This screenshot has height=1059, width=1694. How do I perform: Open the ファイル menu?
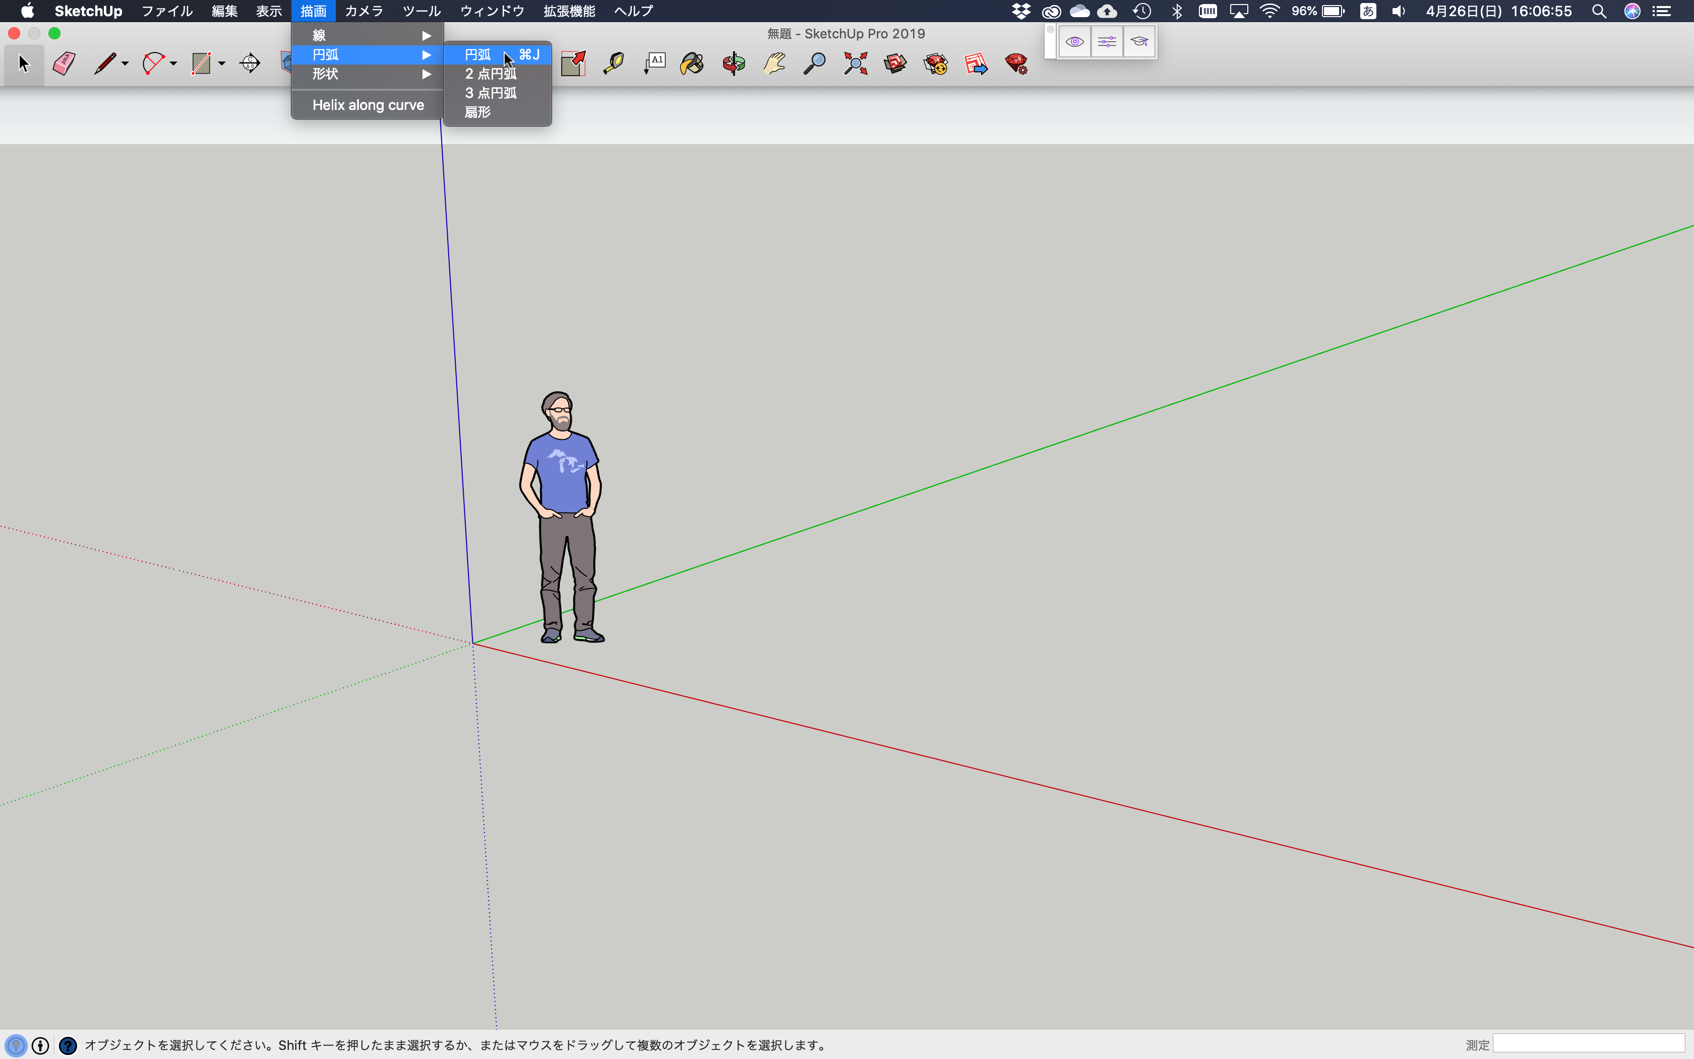166,11
